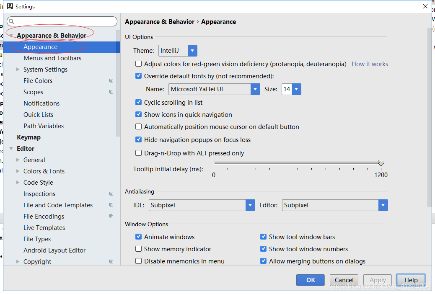Viewport: 435px width, 294px height.
Task: Collapse the Appearance & Behavior tree arrow
Action: [11, 36]
